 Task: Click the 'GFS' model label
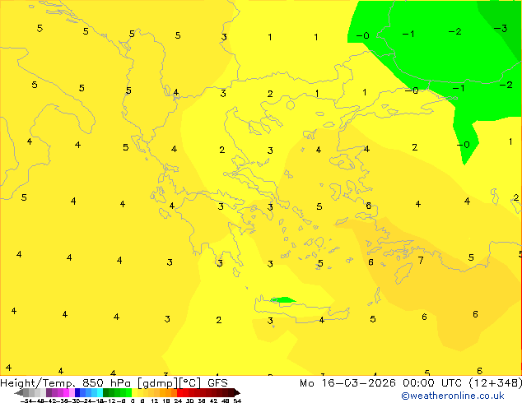pos(217,382)
